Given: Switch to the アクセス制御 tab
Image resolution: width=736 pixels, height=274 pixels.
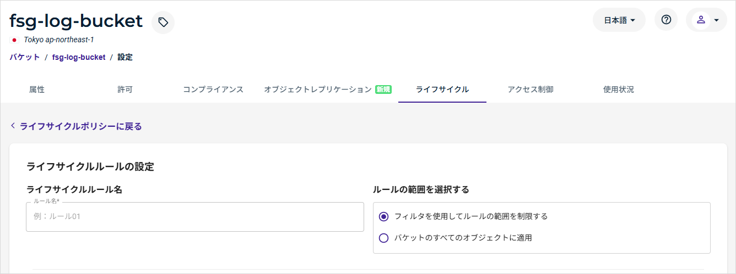Looking at the screenshot, I should coord(531,90).
